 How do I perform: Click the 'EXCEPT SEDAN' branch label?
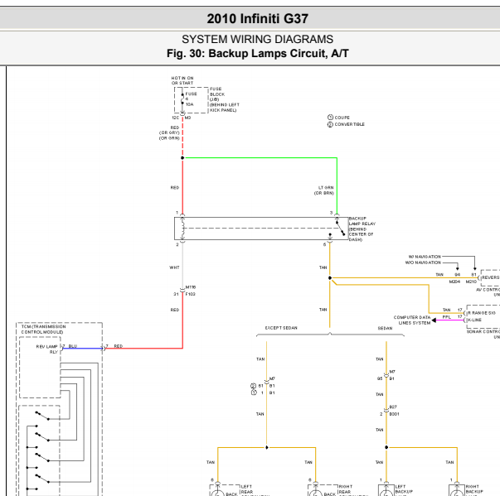[x=281, y=328]
